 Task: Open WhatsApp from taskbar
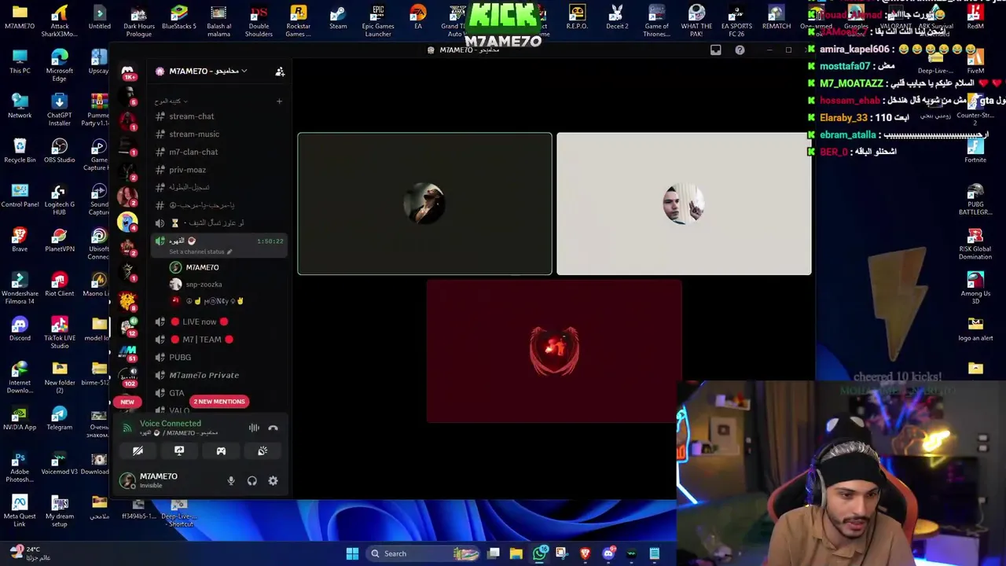pos(539,553)
